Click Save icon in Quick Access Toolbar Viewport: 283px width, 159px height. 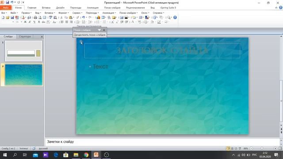(x=8, y=2)
